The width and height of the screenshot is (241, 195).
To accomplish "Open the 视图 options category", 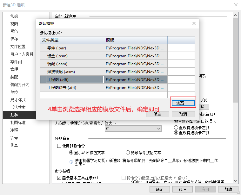I will (x=14, y=24).
